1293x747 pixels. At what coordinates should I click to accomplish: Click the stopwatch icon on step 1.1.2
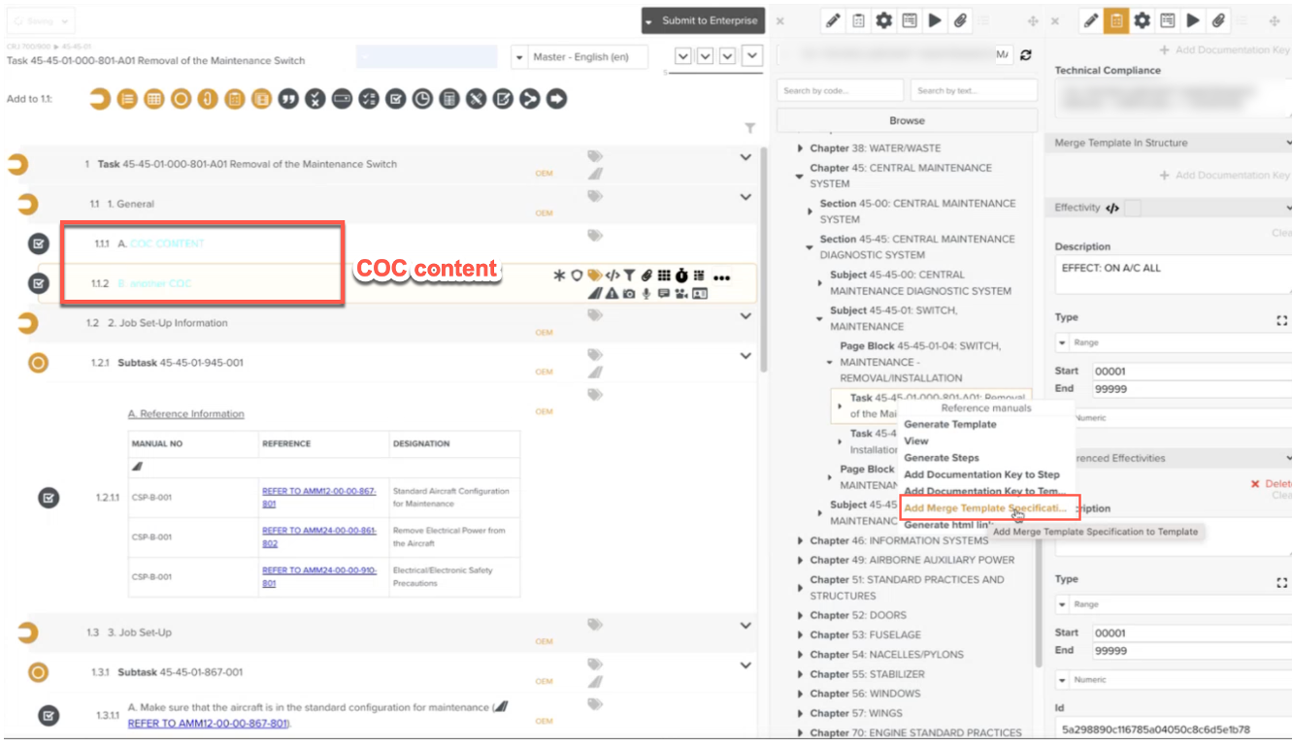tap(681, 276)
